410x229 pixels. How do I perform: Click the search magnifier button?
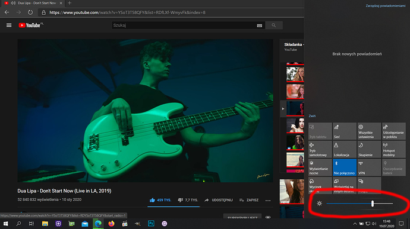pos(274,25)
